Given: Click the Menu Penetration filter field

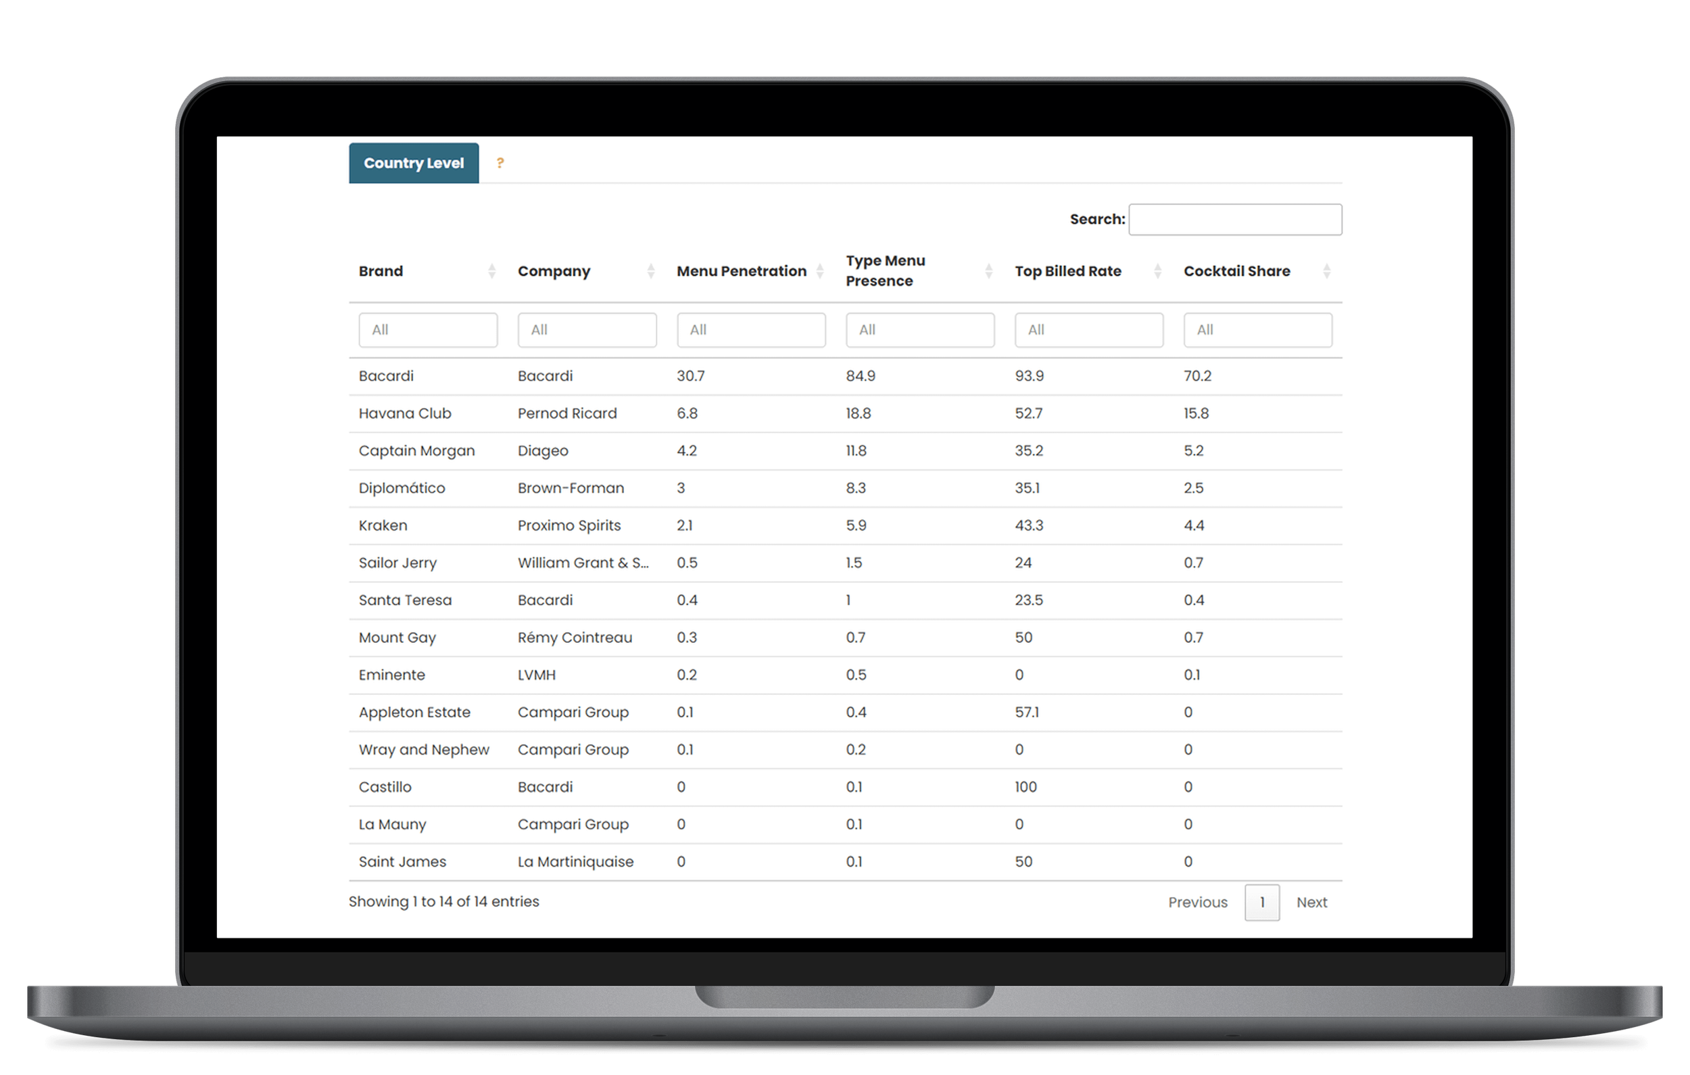Looking at the screenshot, I should [751, 330].
